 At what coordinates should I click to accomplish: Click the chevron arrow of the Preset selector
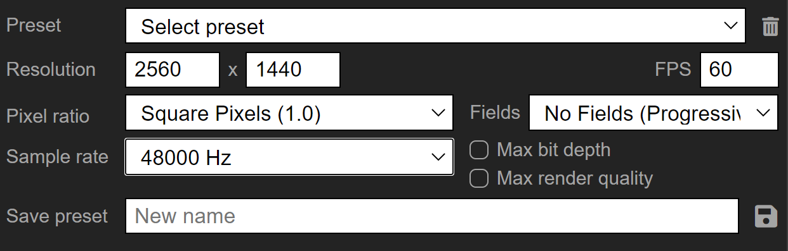pos(731,26)
